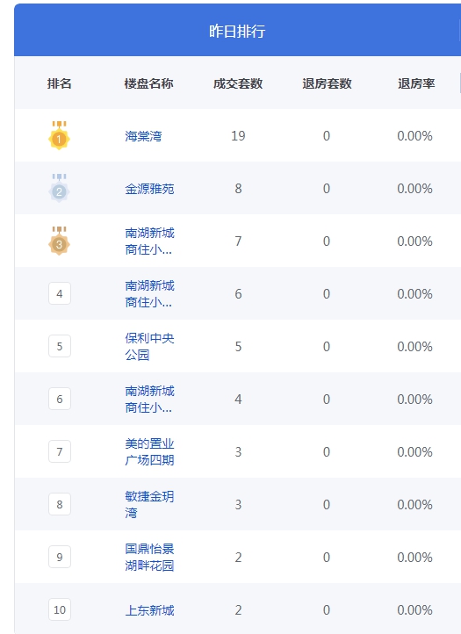Image resolution: width=461 pixels, height=634 pixels.
Task: Click the bronze third-place medal icon
Action: click(59, 241)
